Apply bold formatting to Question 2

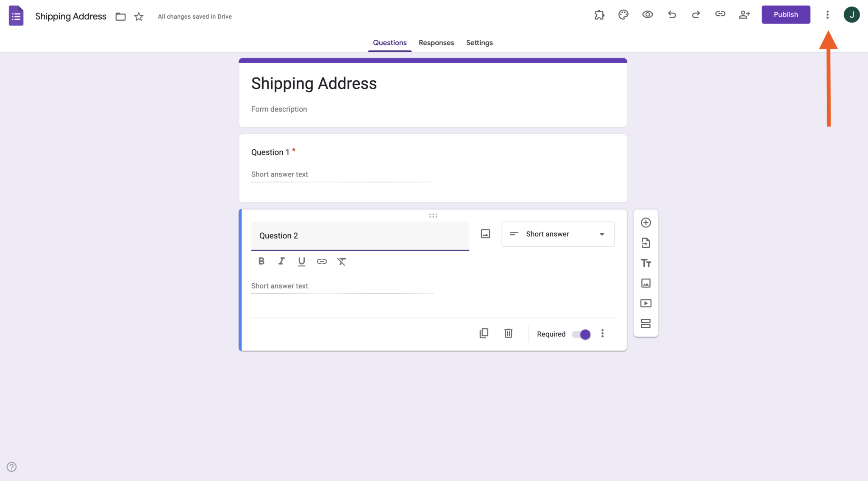261,261
